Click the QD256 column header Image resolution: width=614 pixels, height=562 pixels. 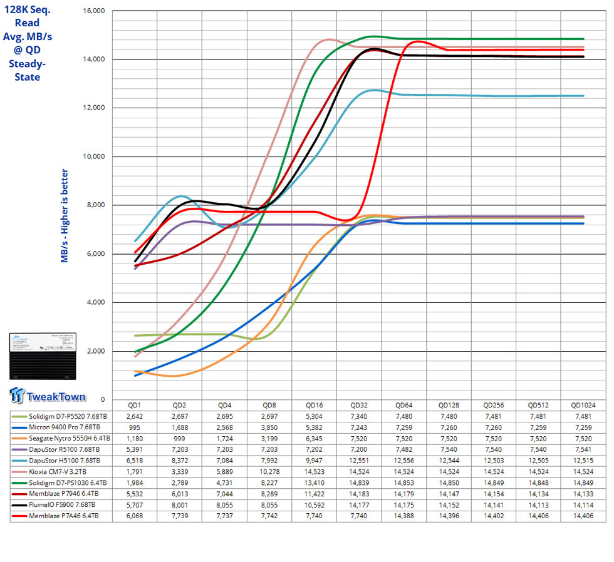point(494,405)
